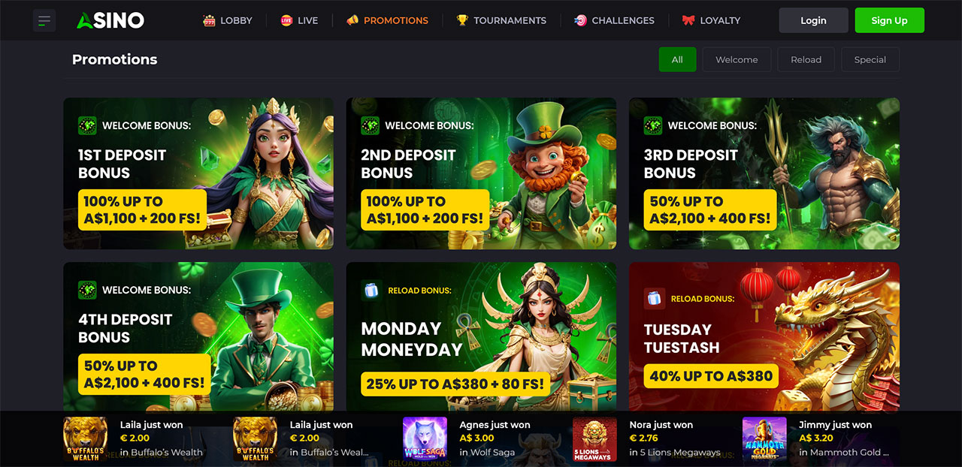Open the Wolf Saga game thumbnail
The image size is (962, 467).
point(425,439)
